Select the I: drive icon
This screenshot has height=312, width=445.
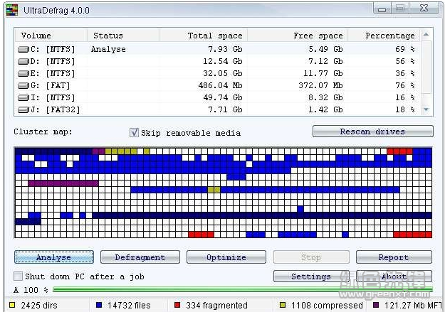pyautogui.click(x=23, y=98)
